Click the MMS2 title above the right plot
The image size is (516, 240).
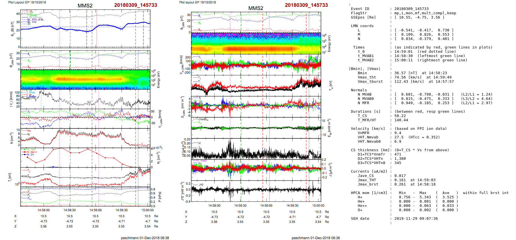(256, 8)
